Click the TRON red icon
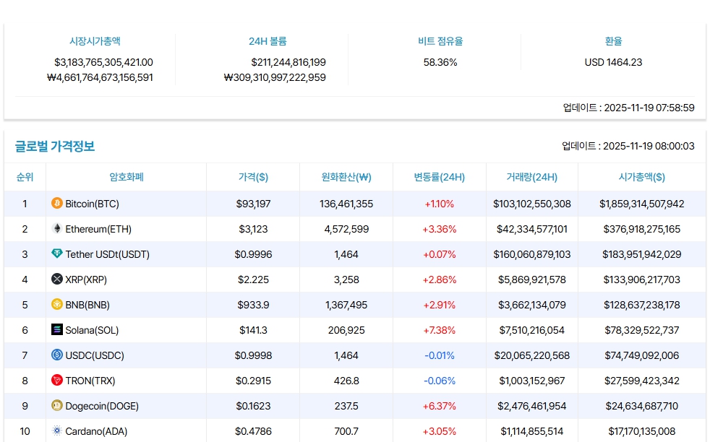Screen dimensions: 710x442 coord(57,381)
